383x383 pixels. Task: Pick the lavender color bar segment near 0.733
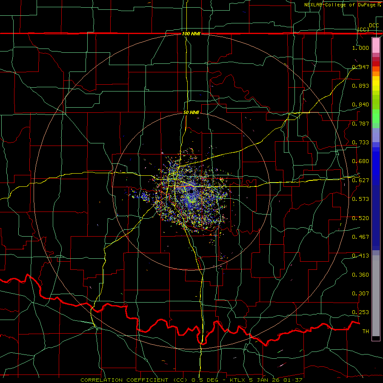pos(376,135)
